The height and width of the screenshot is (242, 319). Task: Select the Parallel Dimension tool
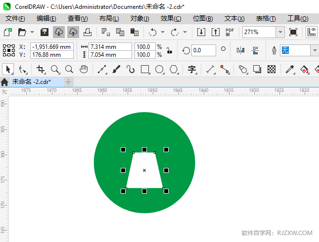tap(210, 70)
